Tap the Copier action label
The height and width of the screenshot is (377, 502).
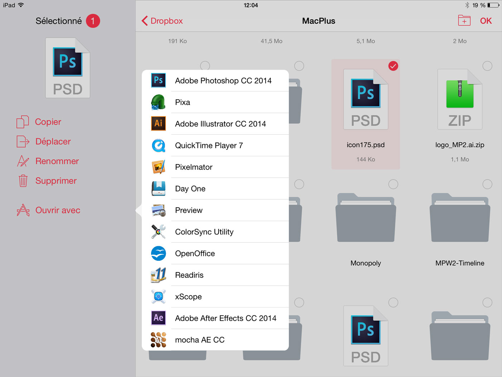point(48,122)
